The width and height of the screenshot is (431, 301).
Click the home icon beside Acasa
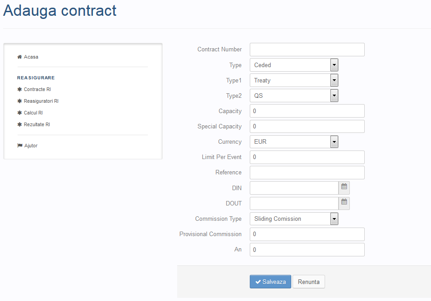click(19, 57)
